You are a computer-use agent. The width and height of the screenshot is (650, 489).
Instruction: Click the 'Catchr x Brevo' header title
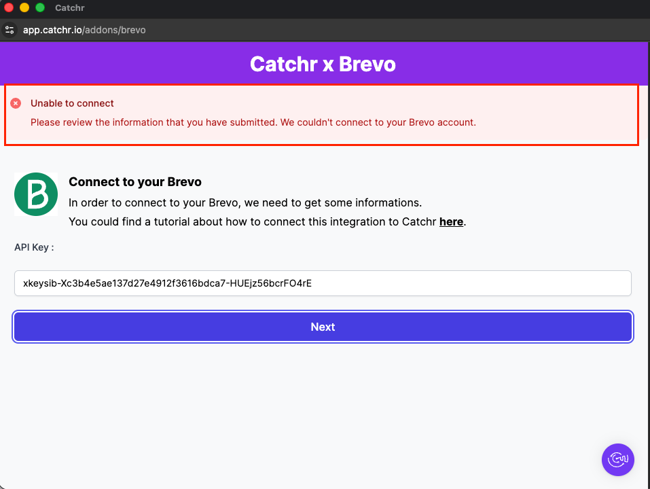coord(323,65)
